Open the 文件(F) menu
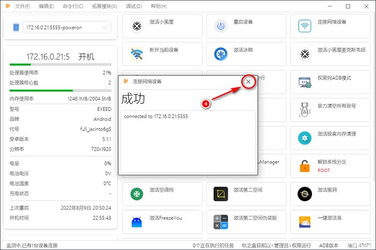The height and width of the screenshot is (250, 376). pyautogui.click(x=23, y=6)
